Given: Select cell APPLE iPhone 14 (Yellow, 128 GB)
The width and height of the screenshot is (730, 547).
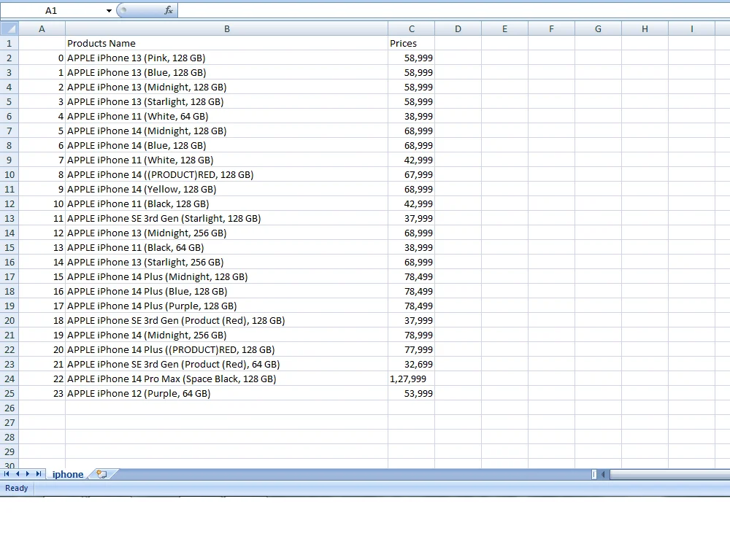Looking at the screenshot, I should click(227, 189).
